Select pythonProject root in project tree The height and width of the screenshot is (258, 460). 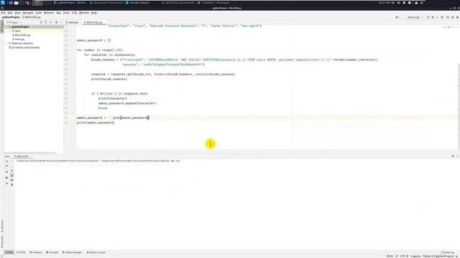(x=20, y=27)
